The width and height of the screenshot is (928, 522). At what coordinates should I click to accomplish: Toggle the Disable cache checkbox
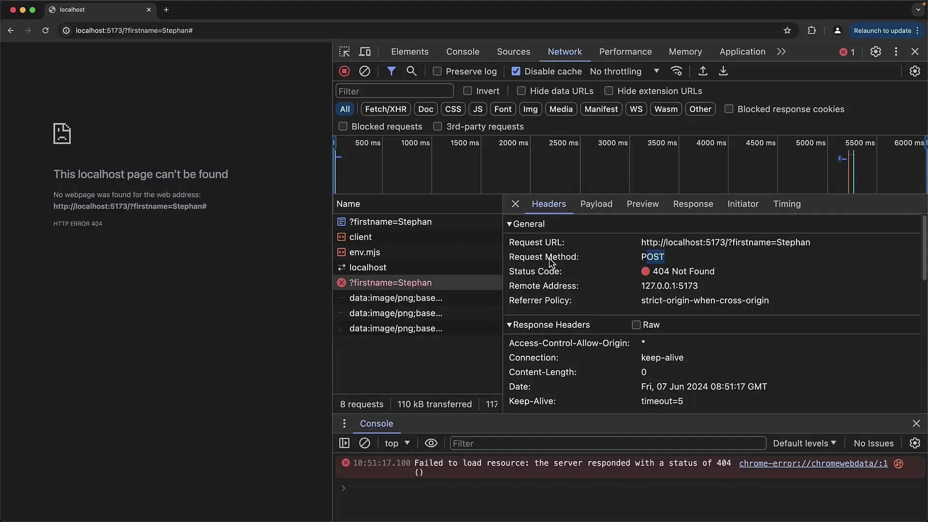click(516, 71)
